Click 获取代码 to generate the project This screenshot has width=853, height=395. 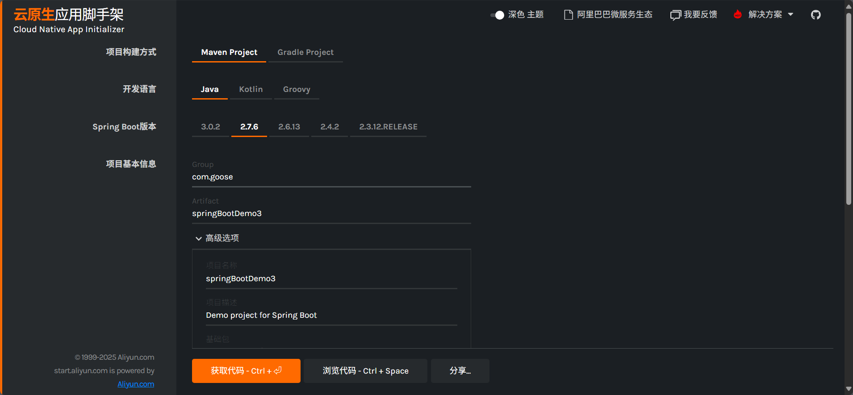coord(246,371)
